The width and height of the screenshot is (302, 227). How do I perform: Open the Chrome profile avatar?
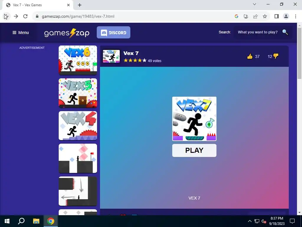(x=286, y=17)
